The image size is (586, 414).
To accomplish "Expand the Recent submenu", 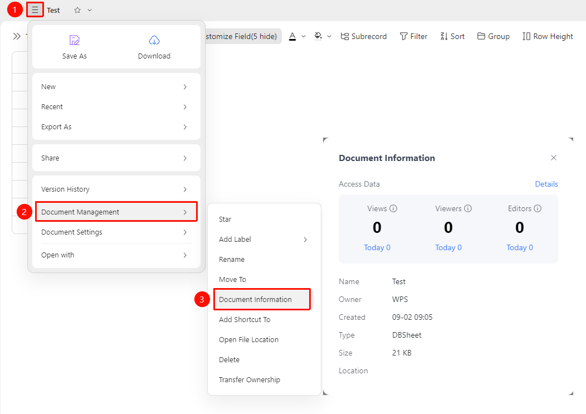I will (116, 107).
